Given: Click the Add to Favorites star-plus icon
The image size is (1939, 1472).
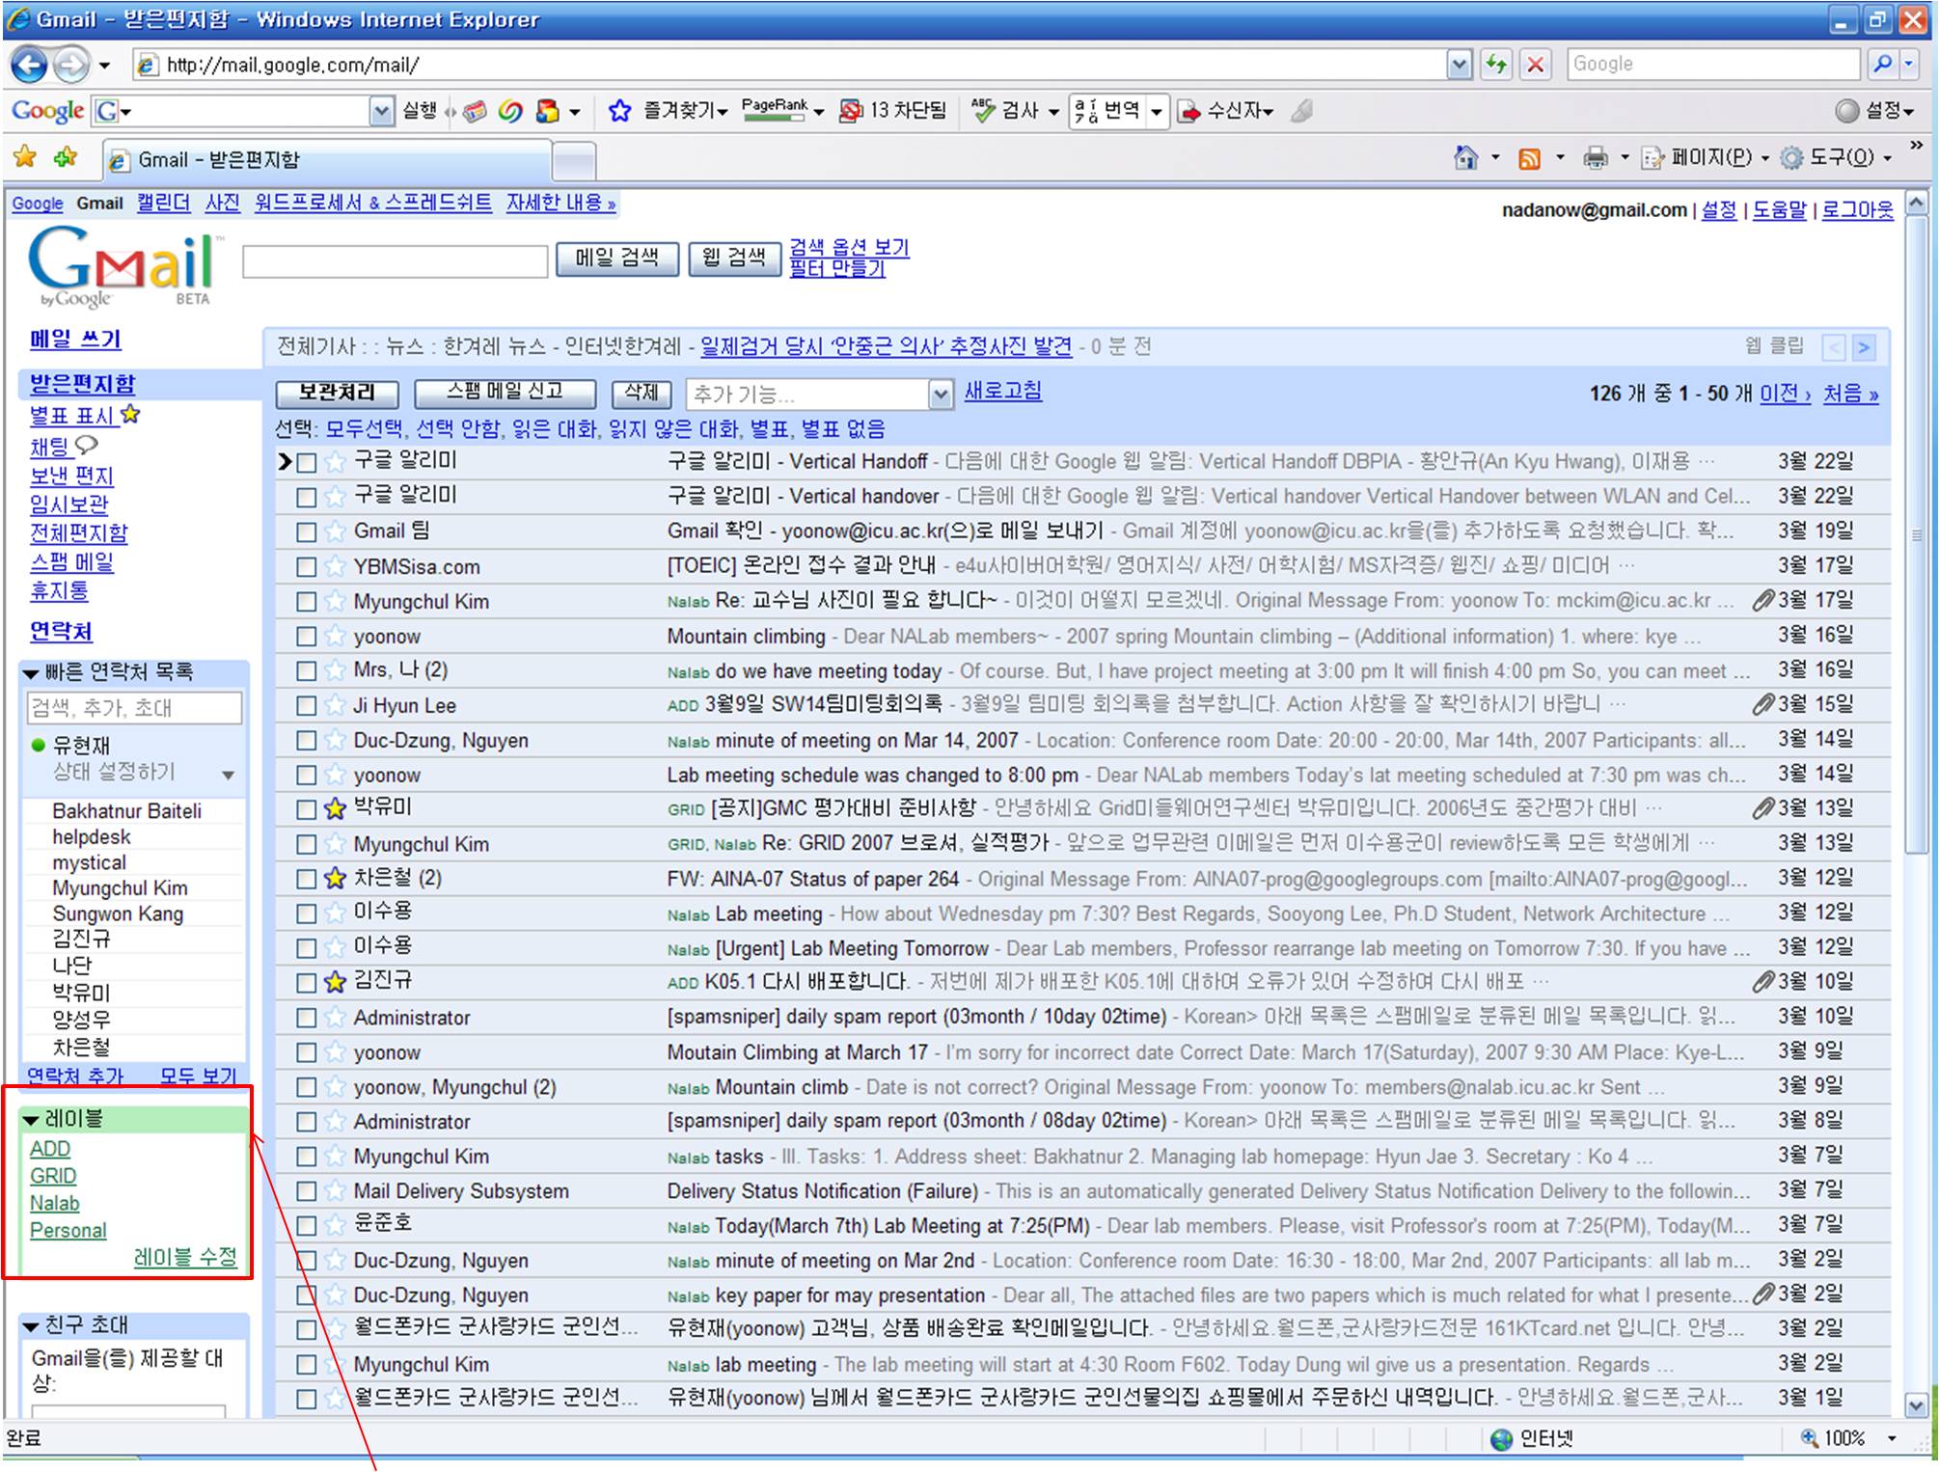Looking at the screenshot, I should (x=66, y=157).
